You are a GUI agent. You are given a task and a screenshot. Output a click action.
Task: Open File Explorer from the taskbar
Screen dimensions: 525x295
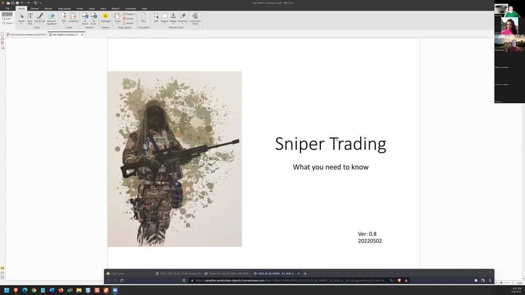tap(79, 290)
